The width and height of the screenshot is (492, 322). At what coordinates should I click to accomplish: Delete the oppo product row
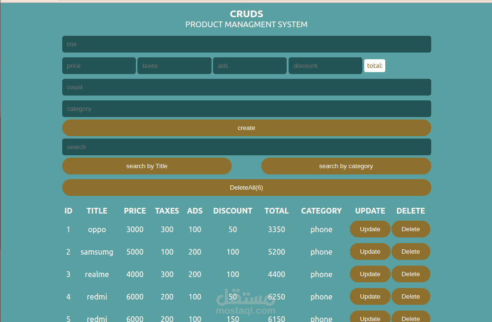(411, 229)
